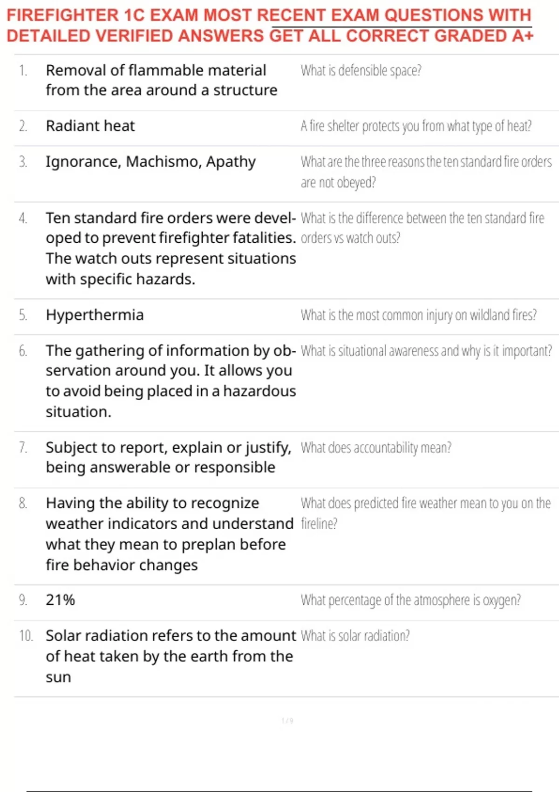Select the page number indicator at the bottom
The height and width of the screenshot is (792, 559).
(x=287, y=721)
